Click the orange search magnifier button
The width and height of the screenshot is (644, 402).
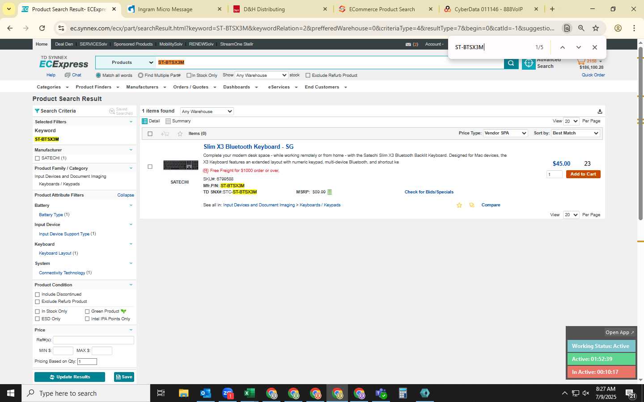[x=511, y=63]
